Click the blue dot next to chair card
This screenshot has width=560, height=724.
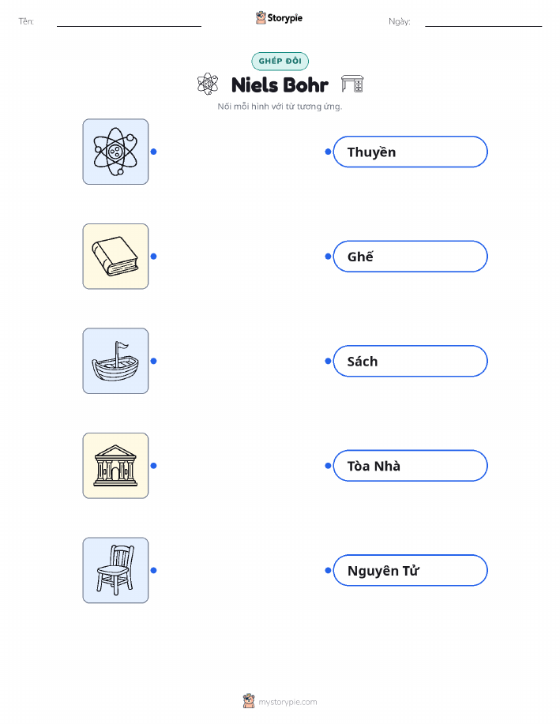pos(154,570)
